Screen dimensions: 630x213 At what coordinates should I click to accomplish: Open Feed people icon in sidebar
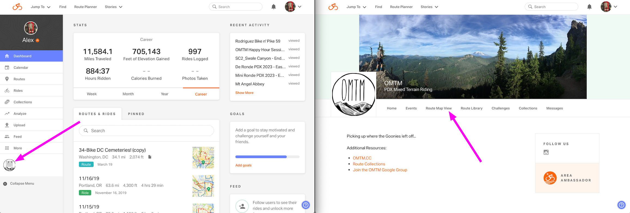(7, 136)
